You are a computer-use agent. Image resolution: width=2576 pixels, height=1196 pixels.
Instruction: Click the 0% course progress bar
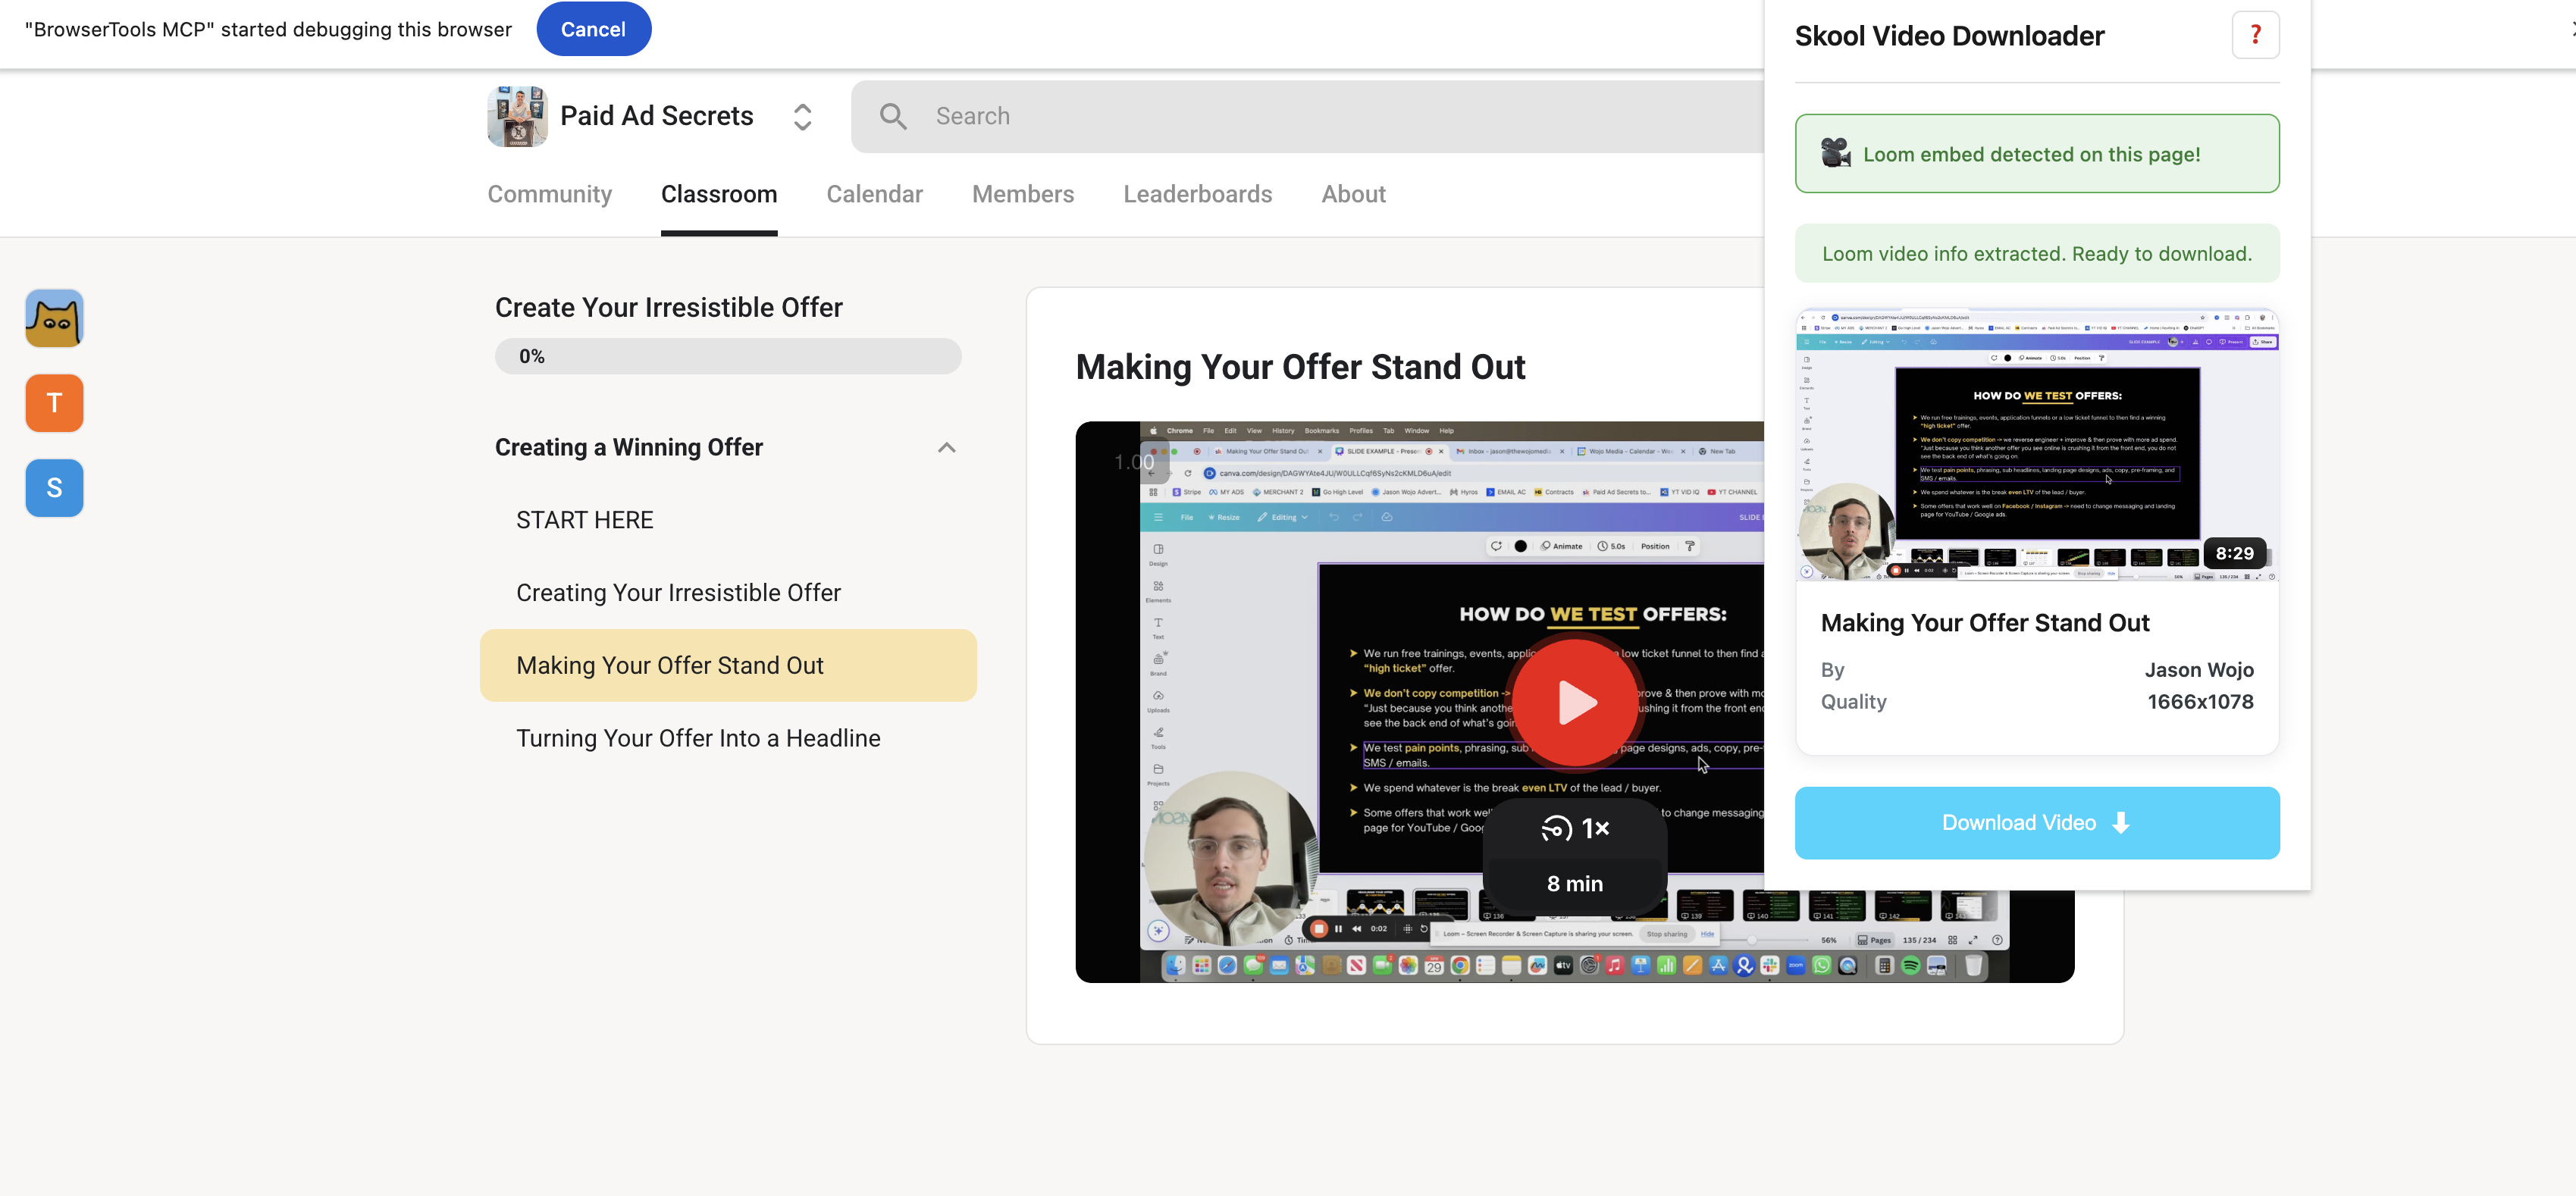[728, 356]
